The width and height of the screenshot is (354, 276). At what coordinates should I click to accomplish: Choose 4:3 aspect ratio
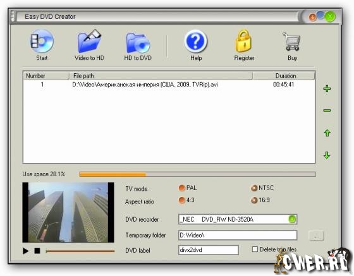[182, 200]
